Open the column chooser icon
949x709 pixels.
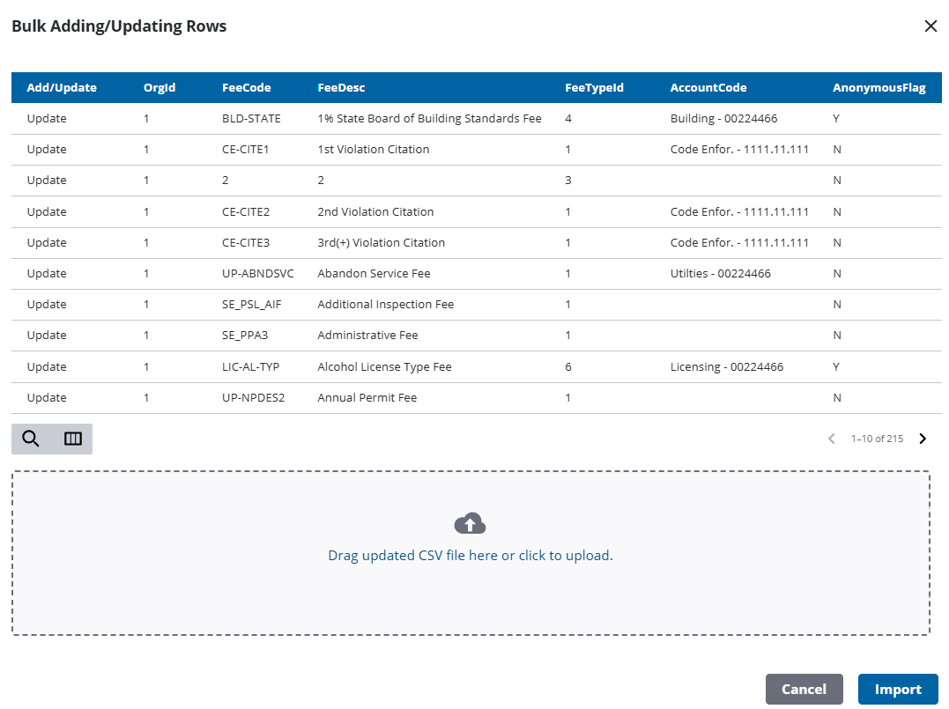[x=72, y=439]
